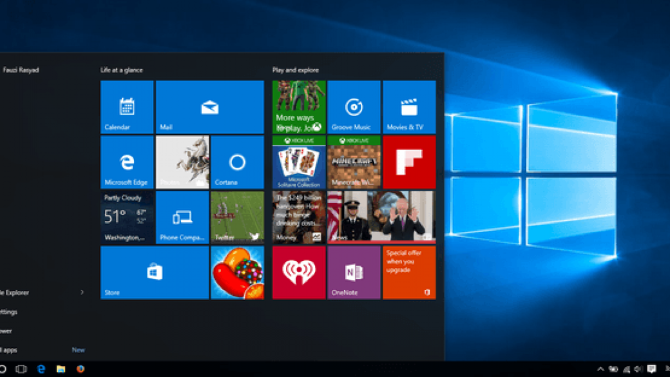670x377 pixels.
Task: Click the 'Life at a glance' group header
Action: [x=122, y=70]
